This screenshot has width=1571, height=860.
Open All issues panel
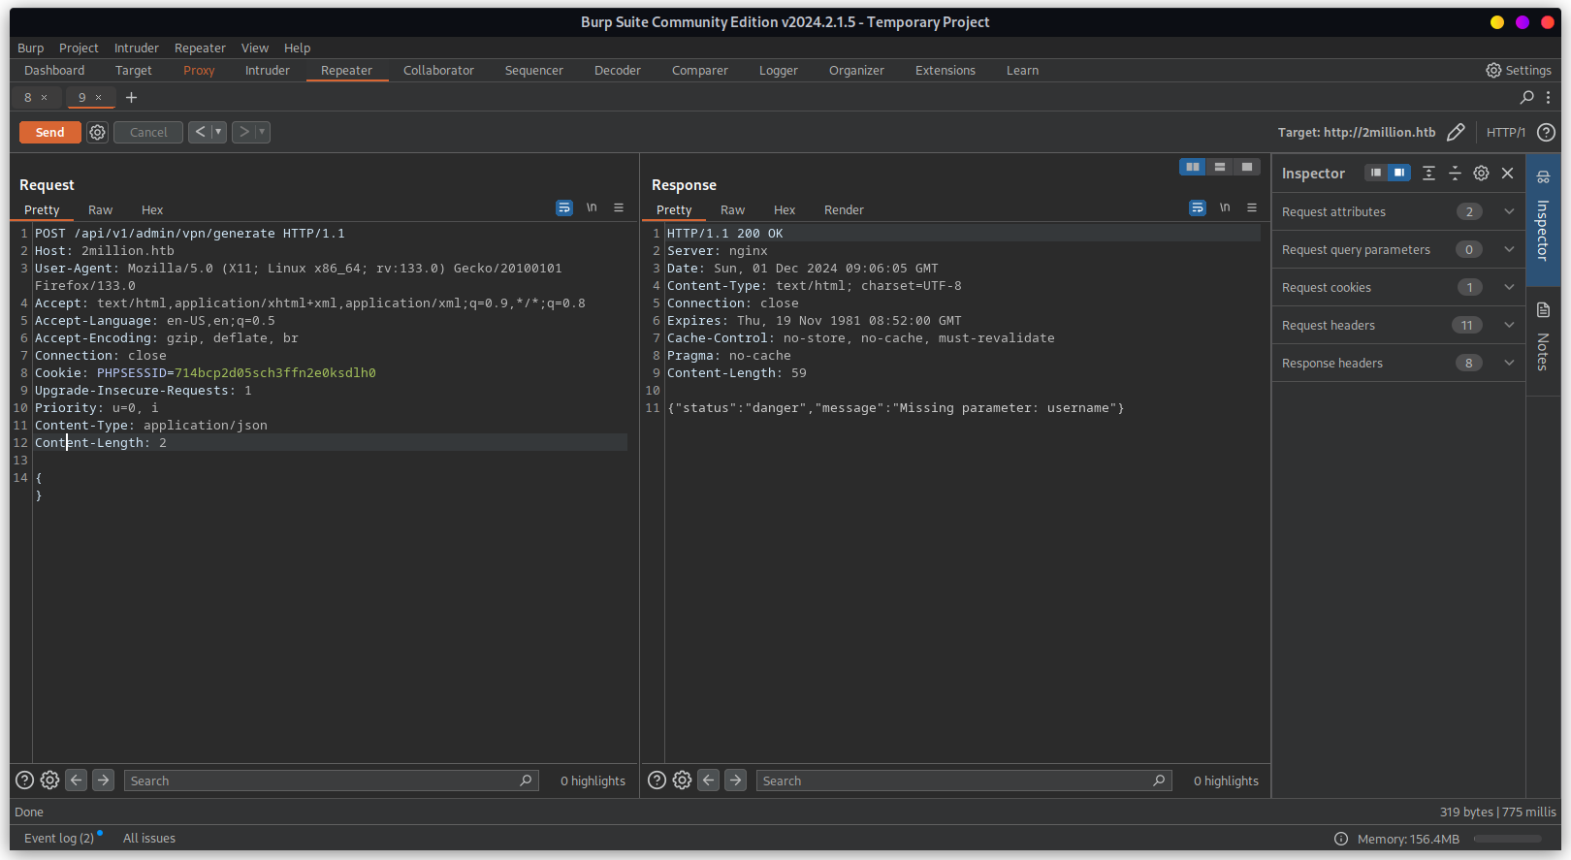point(149,838)
